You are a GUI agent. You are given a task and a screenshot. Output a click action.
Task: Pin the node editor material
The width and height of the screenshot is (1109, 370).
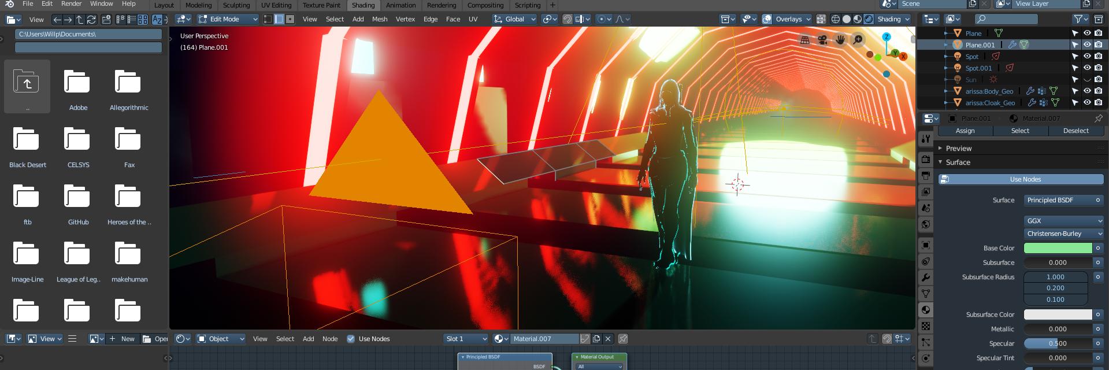coord(623,339)
